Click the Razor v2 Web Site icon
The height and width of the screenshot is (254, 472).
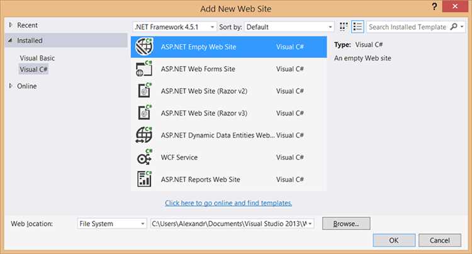tap(144, 91)
